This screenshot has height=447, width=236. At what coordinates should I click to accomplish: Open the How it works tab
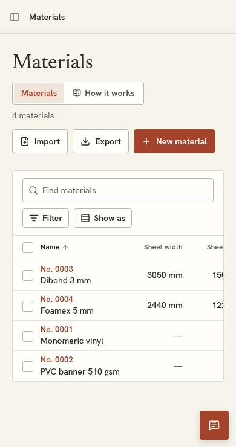pyautogui.click(x=103, y=93)
